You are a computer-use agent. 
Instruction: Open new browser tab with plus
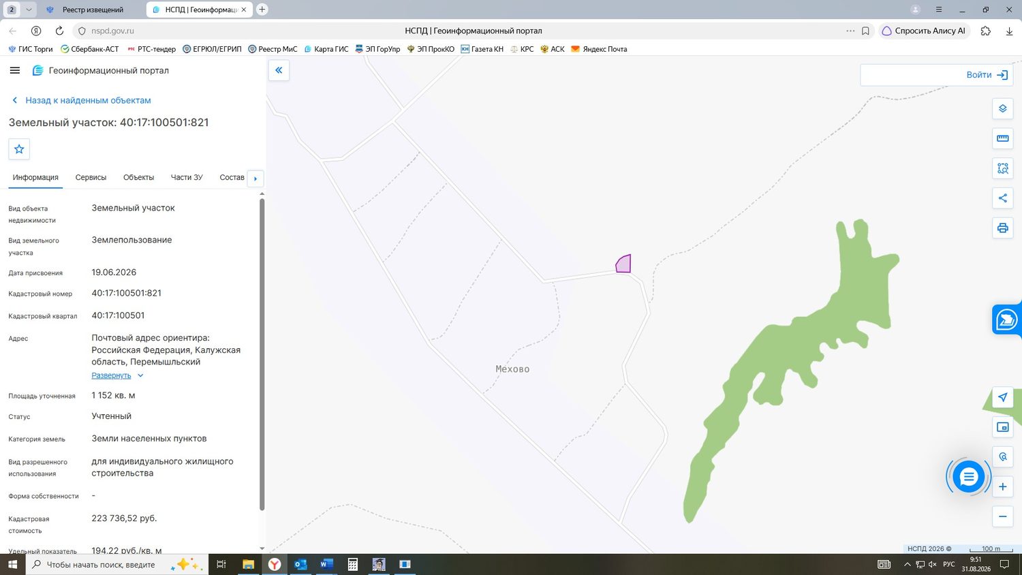262,10
